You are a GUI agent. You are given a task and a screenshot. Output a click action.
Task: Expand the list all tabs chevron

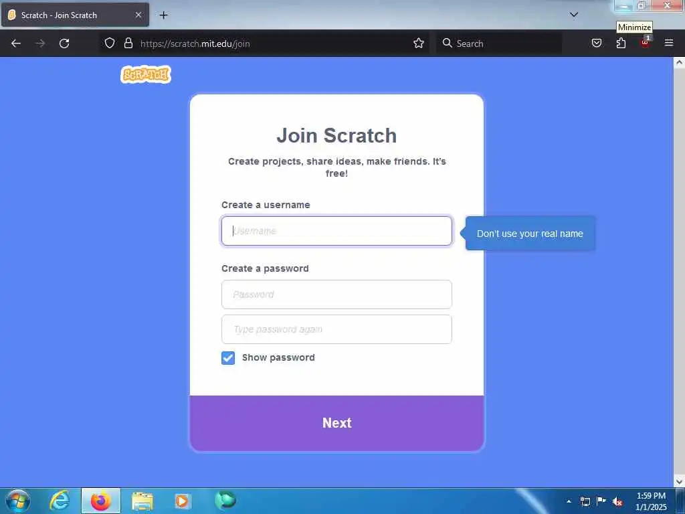pos(574,15)
